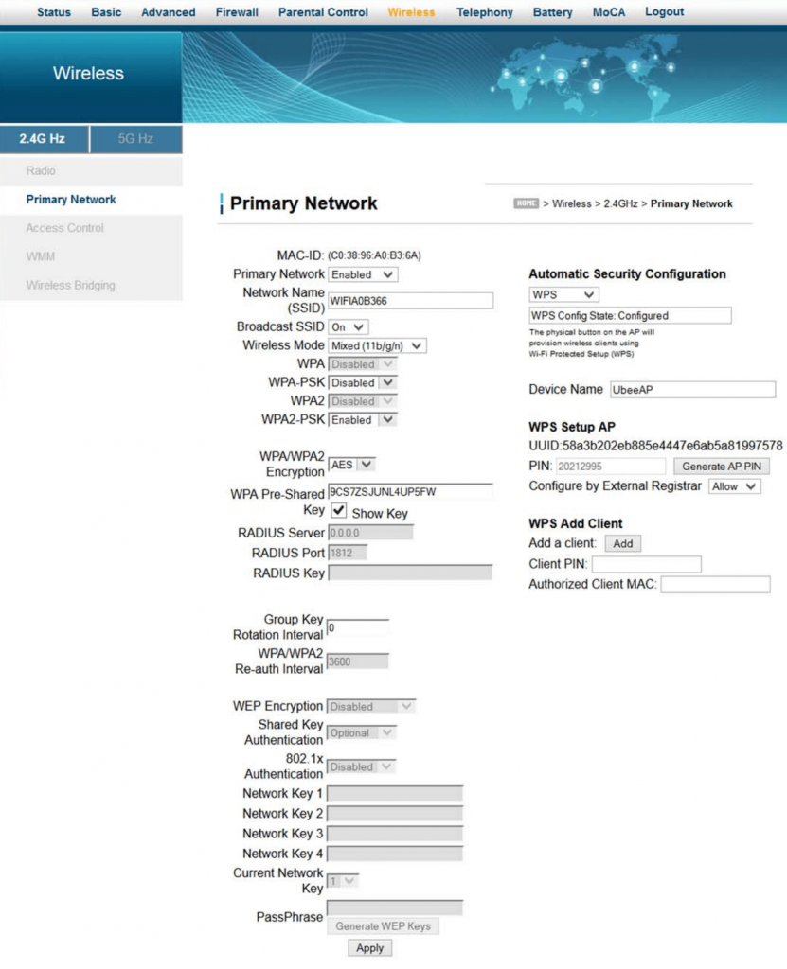Open the Parental Control menu
Image resolution: width=787 pixels, height=969 pixels.
[x=324, y=11]
